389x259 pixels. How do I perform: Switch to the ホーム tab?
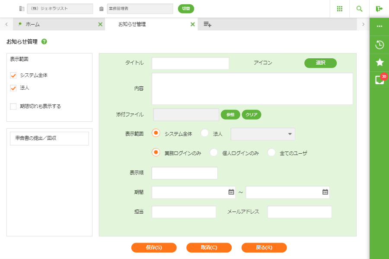click(32, 24)
